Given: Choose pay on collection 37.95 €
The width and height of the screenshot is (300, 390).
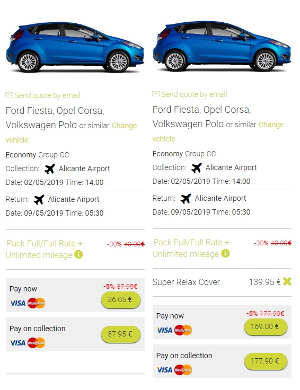Looking at the screenshot, I should point(121,334).
